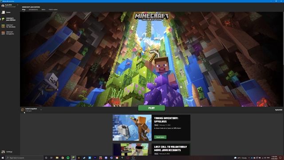Screen dimensions: 284x160
Task: Click the taskbar clock and date
Action: [274, 158]
